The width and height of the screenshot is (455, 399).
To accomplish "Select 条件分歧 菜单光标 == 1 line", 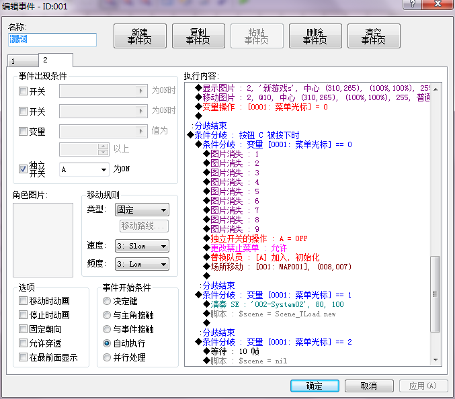I will (274, 295).
